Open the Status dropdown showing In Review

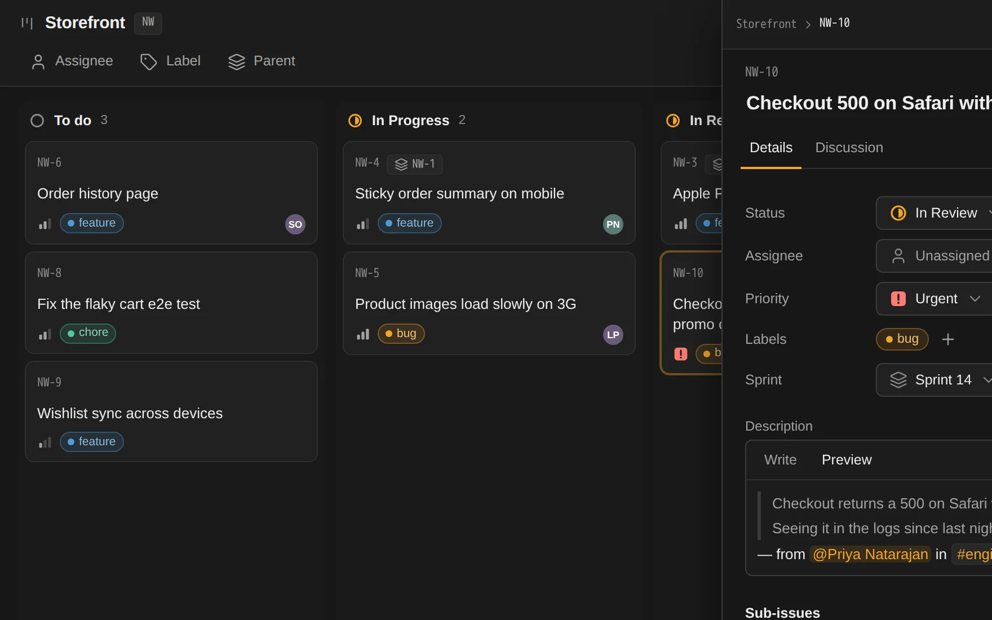(x=935, y=213)
